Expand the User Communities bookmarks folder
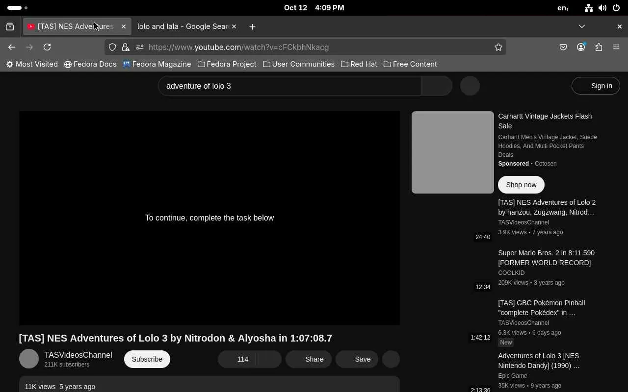 pyautogui.click(x=299, y=64)
